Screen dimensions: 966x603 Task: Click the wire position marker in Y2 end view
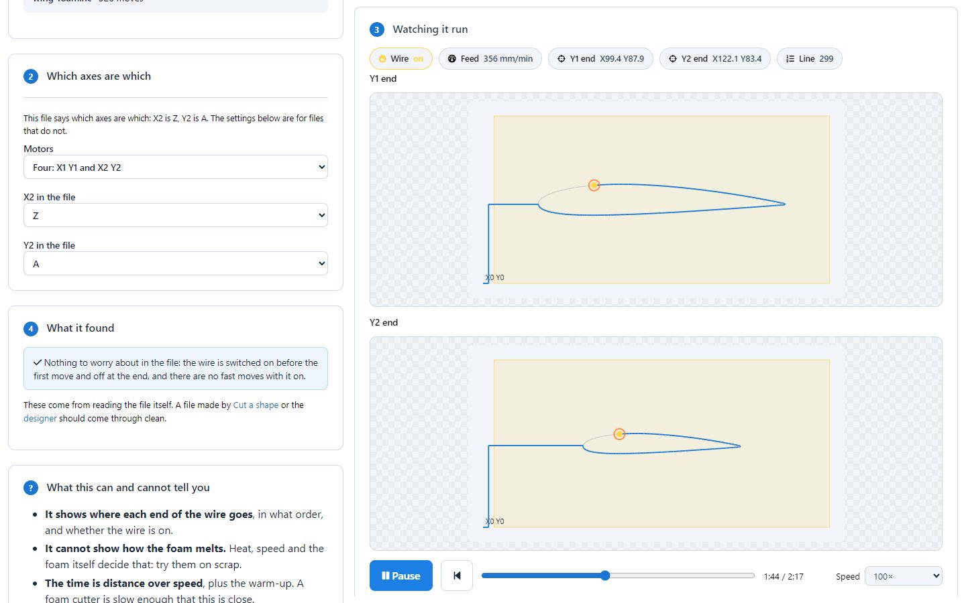pos(619,434)
